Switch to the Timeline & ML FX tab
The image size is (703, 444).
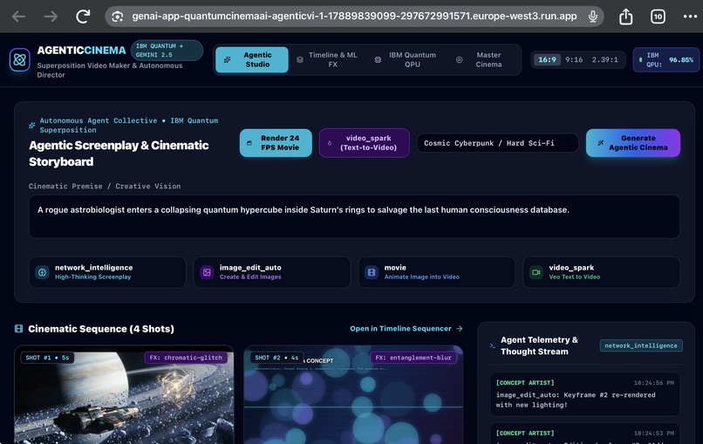tap(327, 59)
